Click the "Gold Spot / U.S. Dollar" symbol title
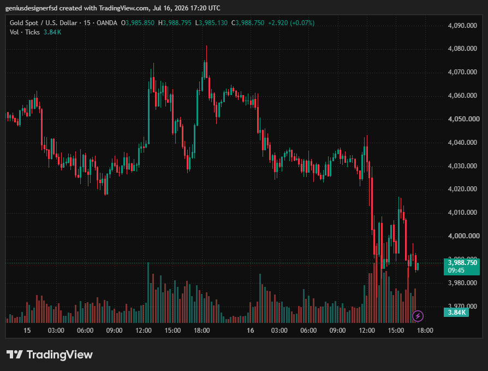The image size is (488, 371). 43,23
